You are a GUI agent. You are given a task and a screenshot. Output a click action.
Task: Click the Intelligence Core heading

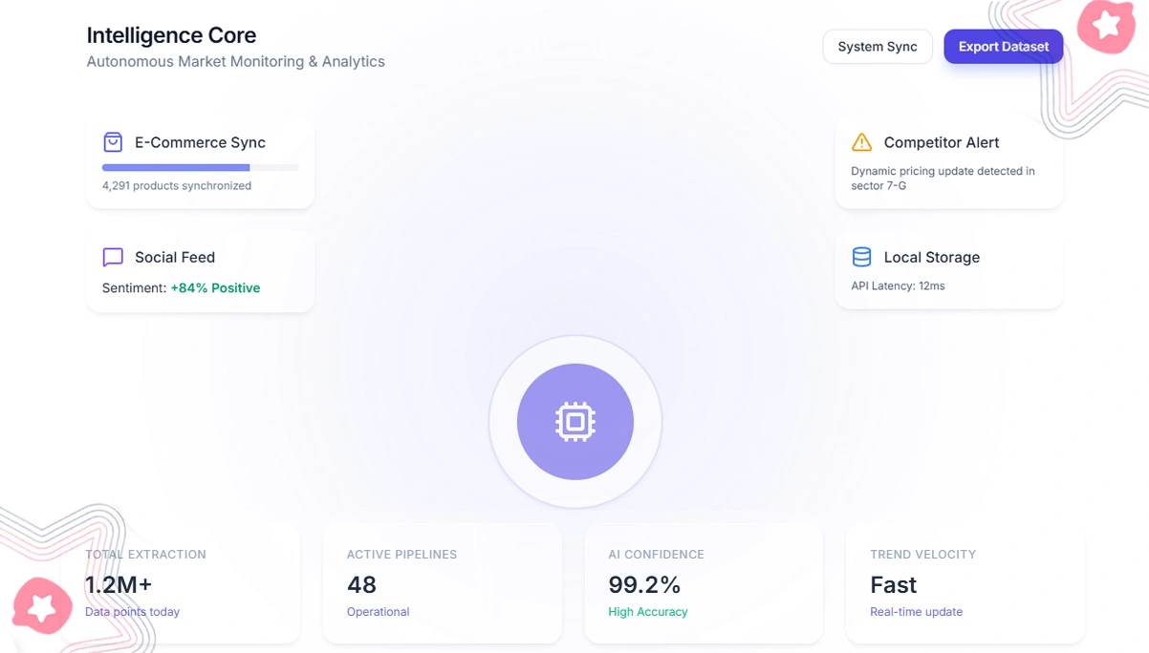click(x=171, y=35)
